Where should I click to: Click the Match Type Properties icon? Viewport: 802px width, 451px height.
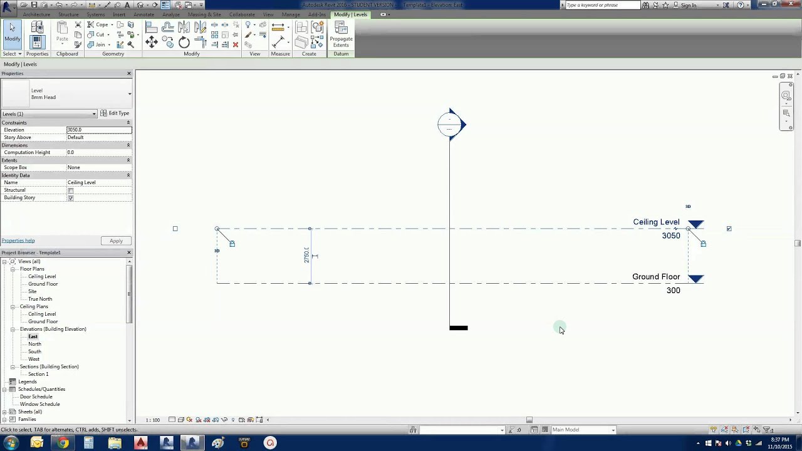(x=78, y=44)
